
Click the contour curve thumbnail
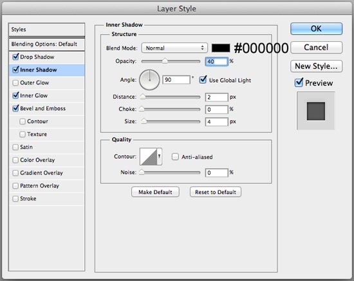coord(148,157)
